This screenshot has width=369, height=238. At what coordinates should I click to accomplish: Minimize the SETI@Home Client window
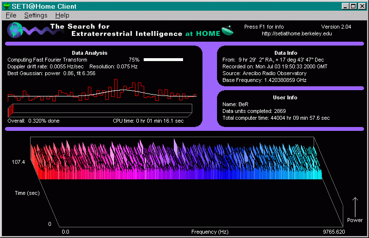(x=345, y=6)
